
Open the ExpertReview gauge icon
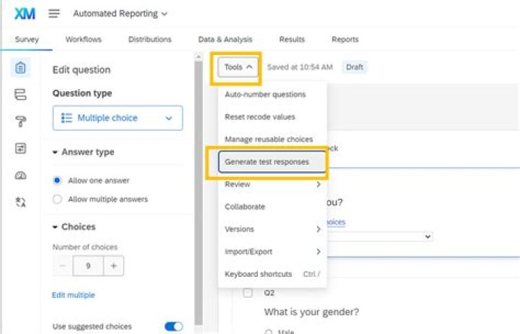[x=20, y=175]
